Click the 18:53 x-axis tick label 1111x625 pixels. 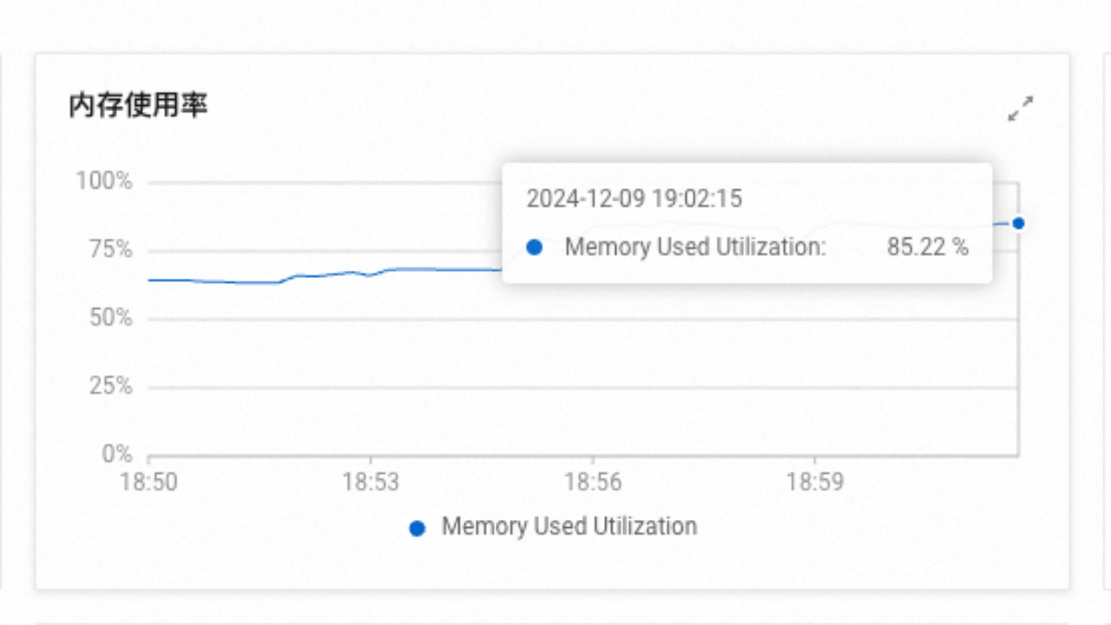point(371,482)
